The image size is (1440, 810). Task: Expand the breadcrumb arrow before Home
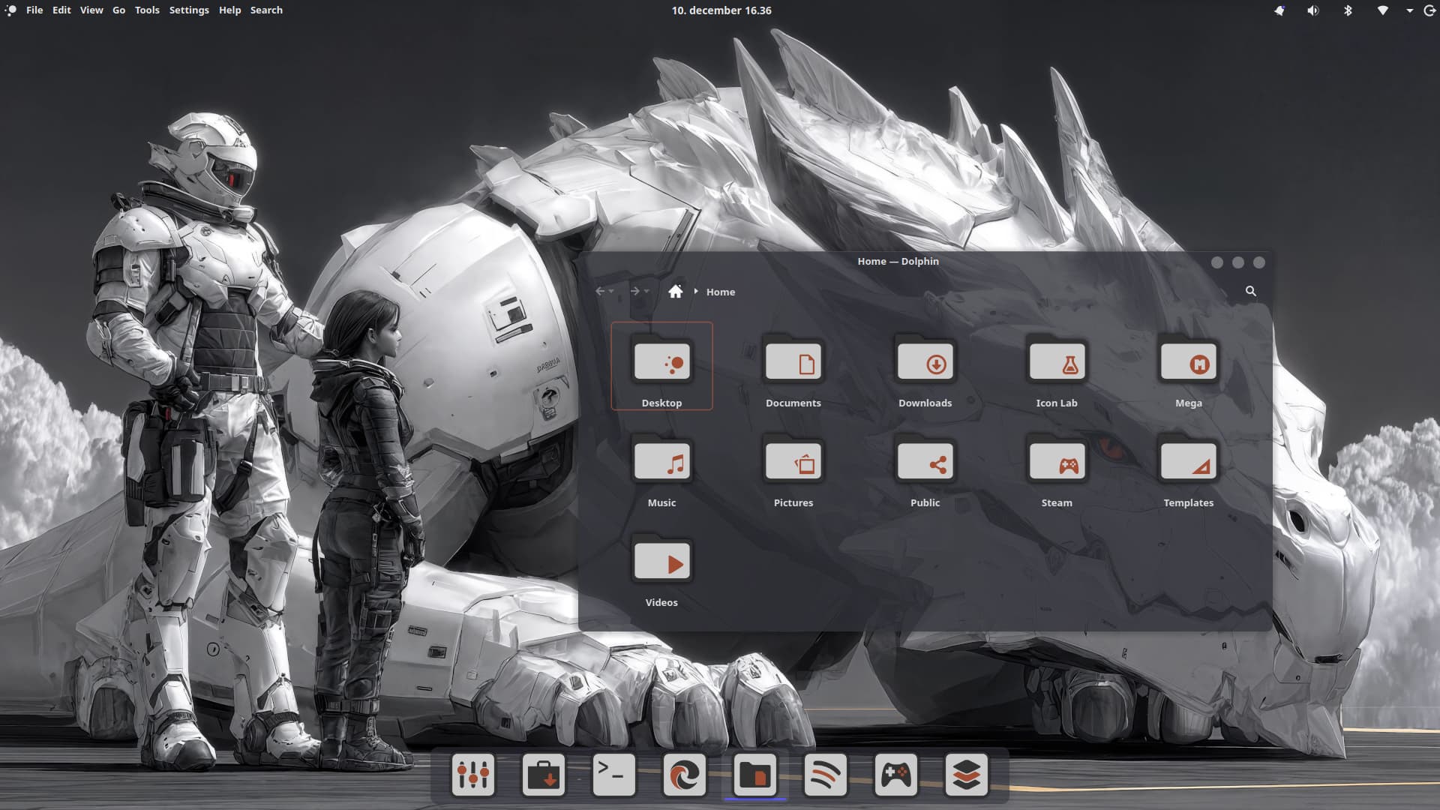pyautogui.click(x=696, y=292)
